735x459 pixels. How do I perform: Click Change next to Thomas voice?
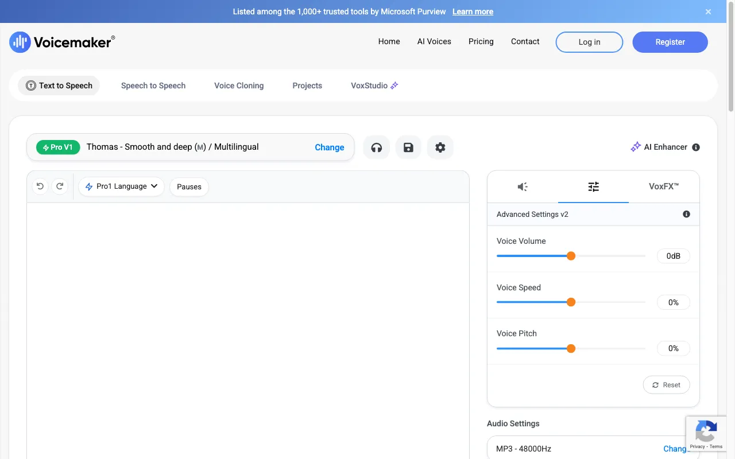pos(330,147)
